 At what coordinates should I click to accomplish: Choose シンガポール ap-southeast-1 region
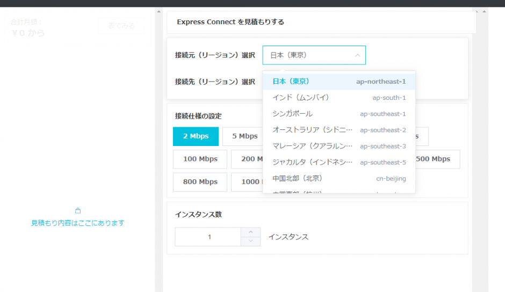tap(339, 114)
